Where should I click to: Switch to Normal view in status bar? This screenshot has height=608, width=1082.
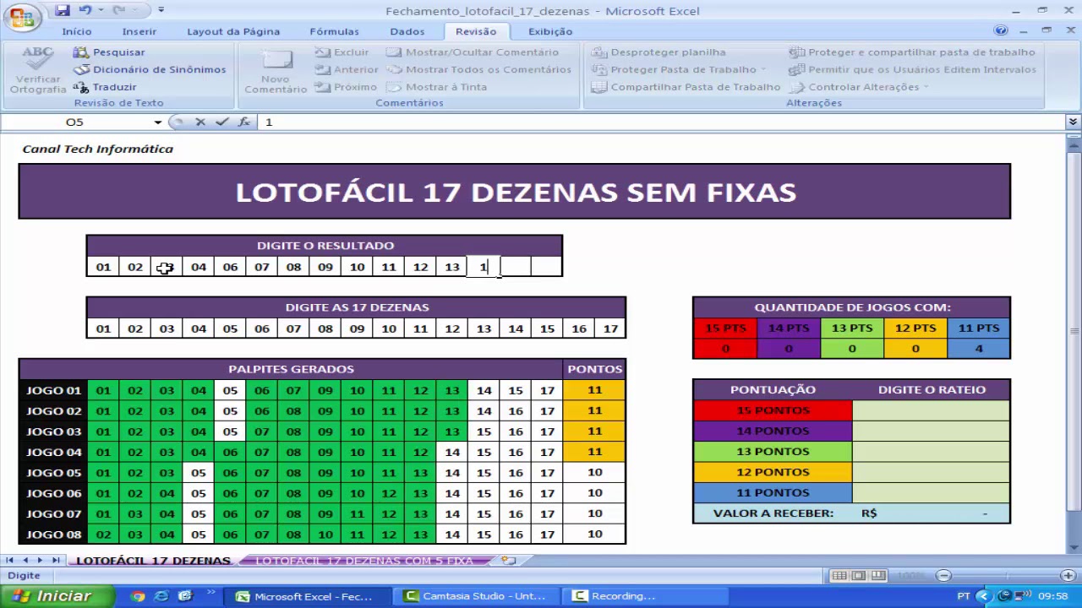click(839, 576)
